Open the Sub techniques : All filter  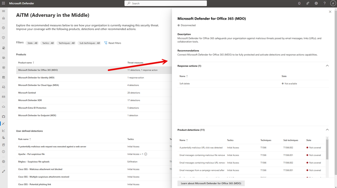[90, 43]
